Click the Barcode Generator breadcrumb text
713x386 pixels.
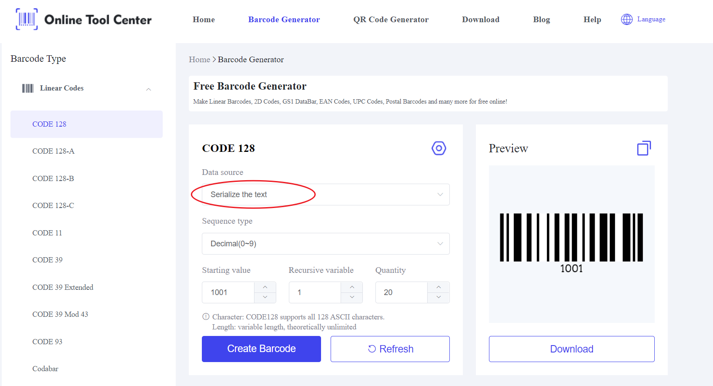251,60
